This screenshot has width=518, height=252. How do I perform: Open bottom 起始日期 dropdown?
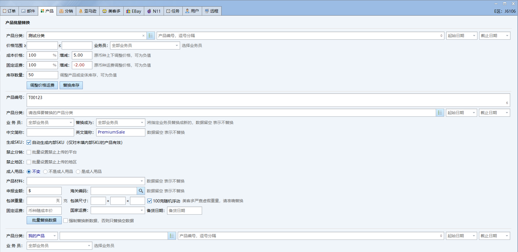[x=461, y=236]
